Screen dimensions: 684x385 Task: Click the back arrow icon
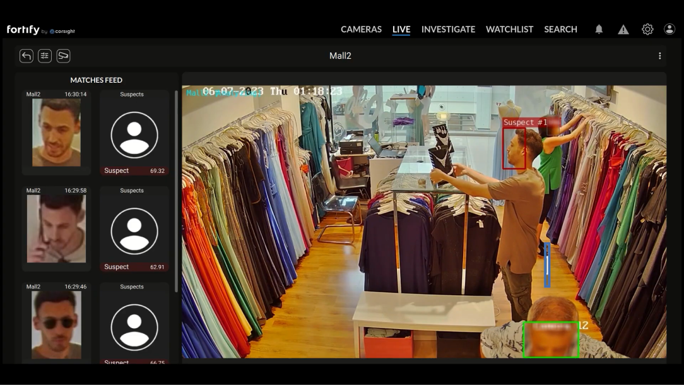(x=26, y=56)
